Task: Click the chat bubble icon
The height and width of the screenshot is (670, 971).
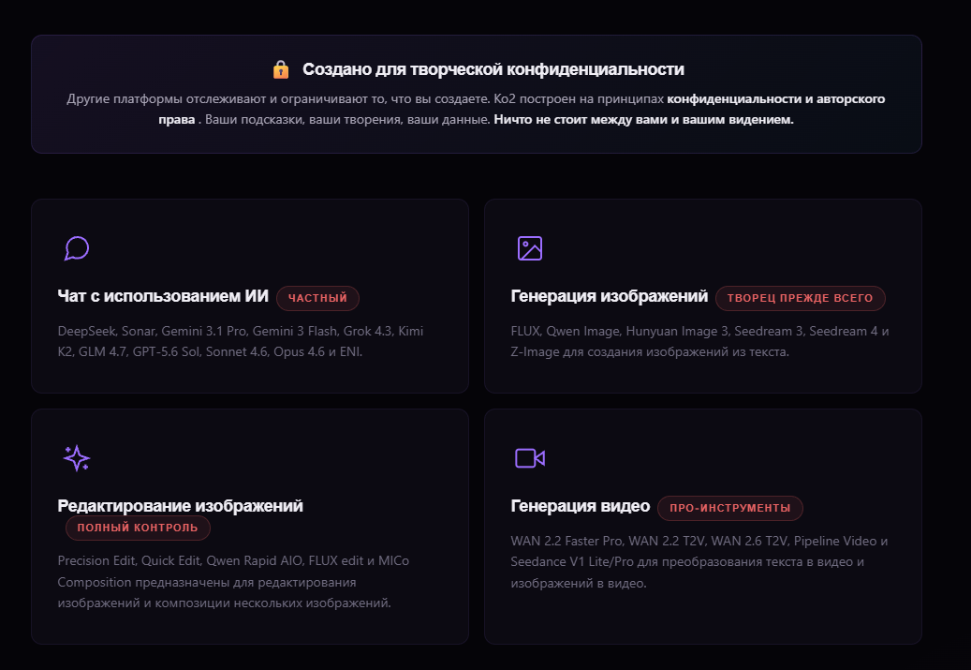Action: (77, 248)
